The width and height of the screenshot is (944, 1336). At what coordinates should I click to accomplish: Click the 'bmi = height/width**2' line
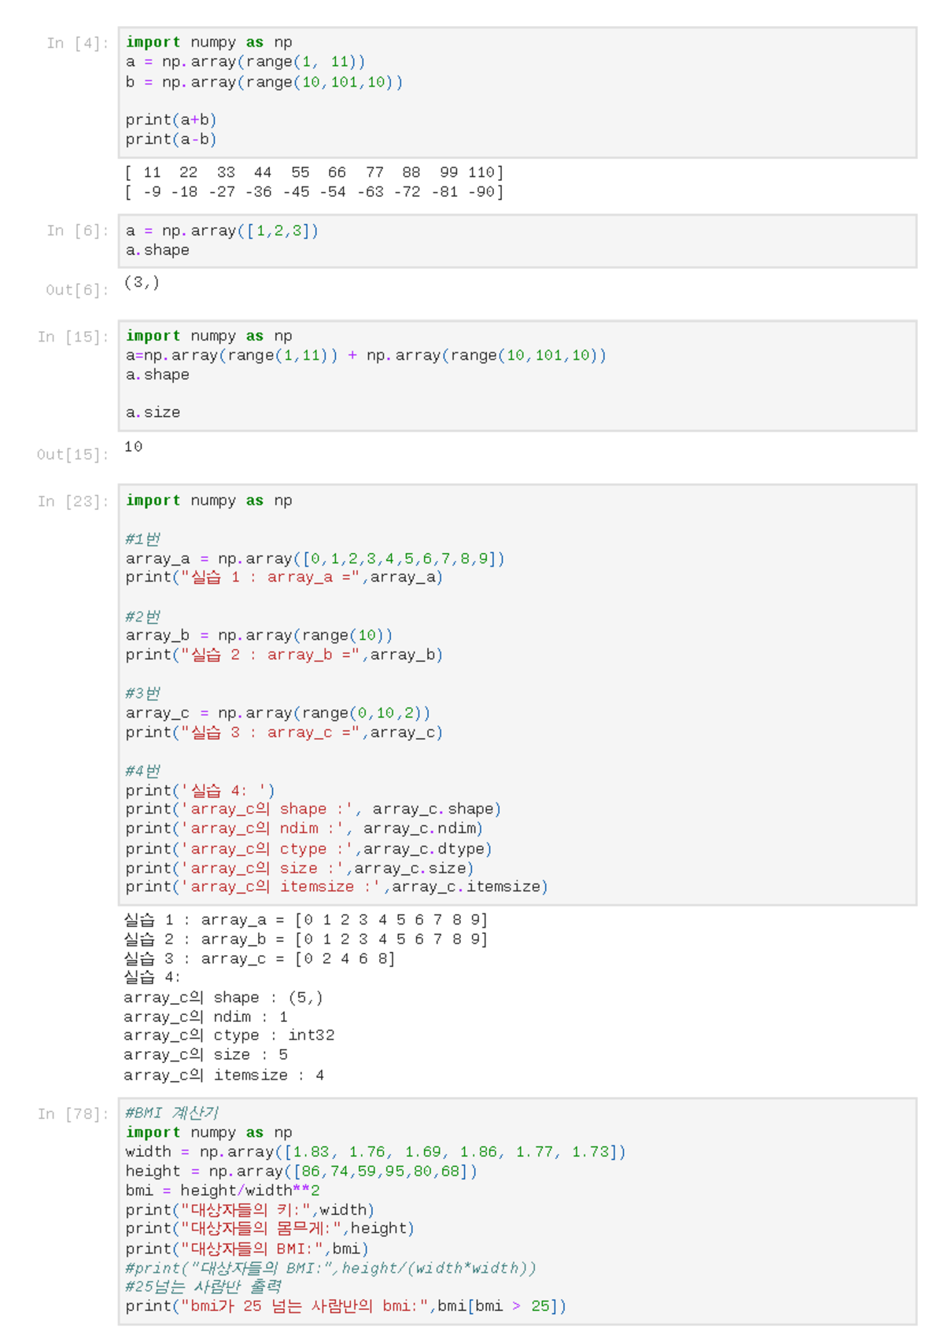pos(223,1190)
